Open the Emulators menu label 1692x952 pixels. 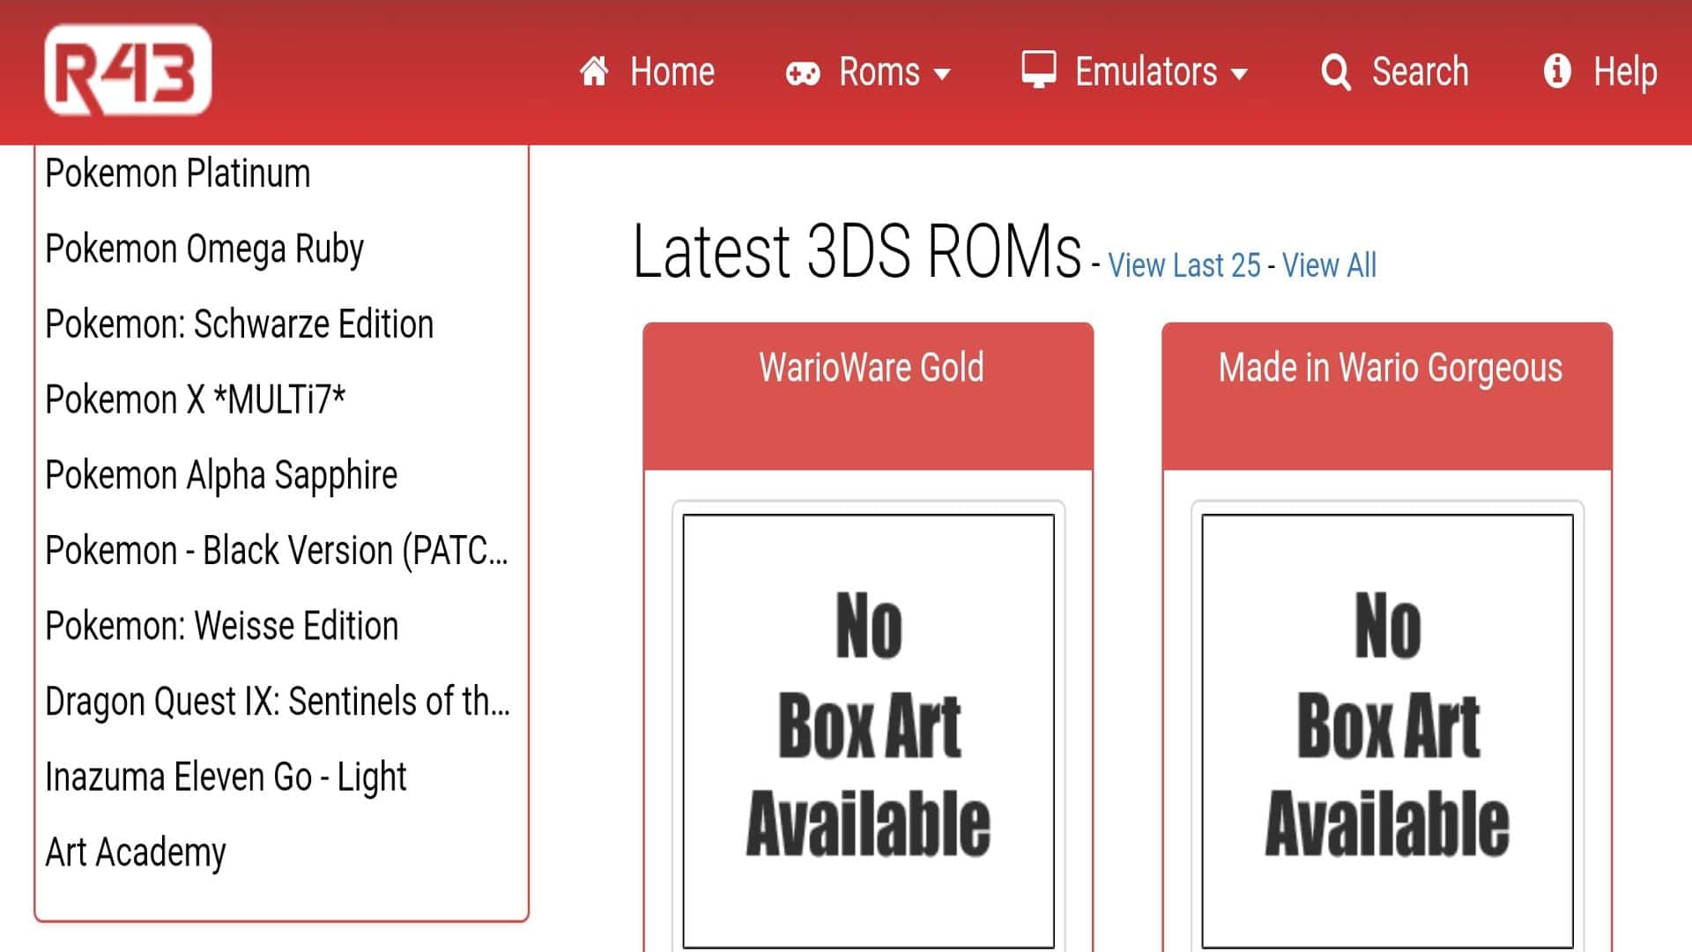click(1146, 71)
